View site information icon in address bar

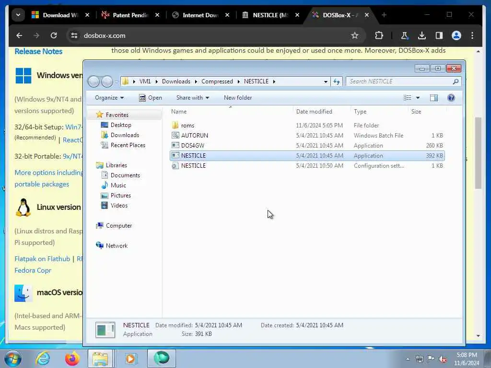[74, 35]
